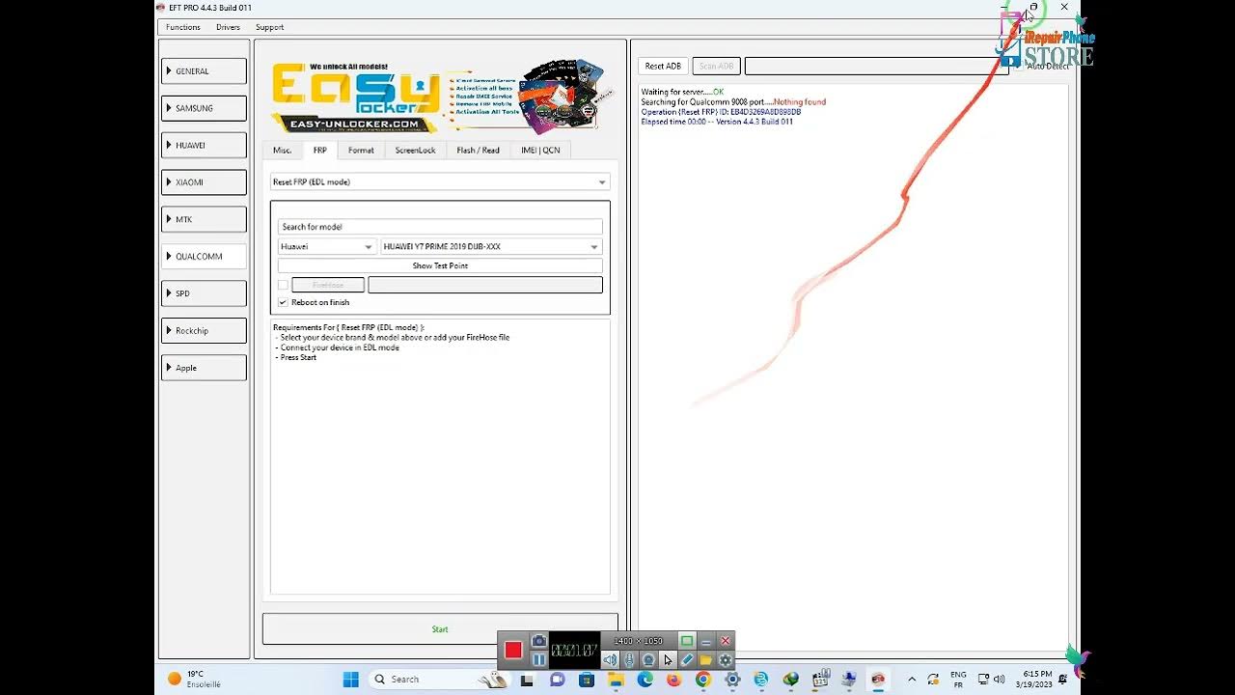1235x695 pixels.
Task: Open the Drivers menu
Action: (x=228, y=27)
